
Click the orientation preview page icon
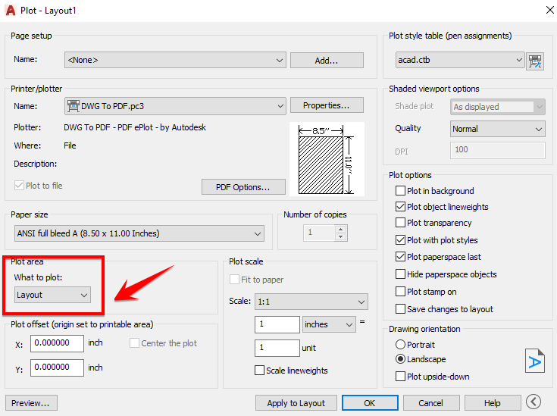534,361
